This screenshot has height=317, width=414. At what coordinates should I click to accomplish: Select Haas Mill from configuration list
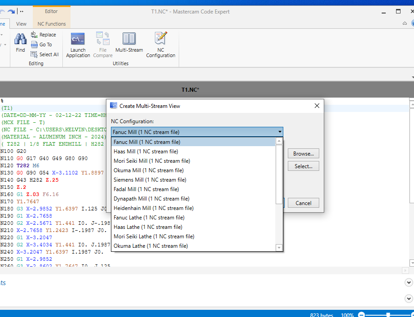145,152
